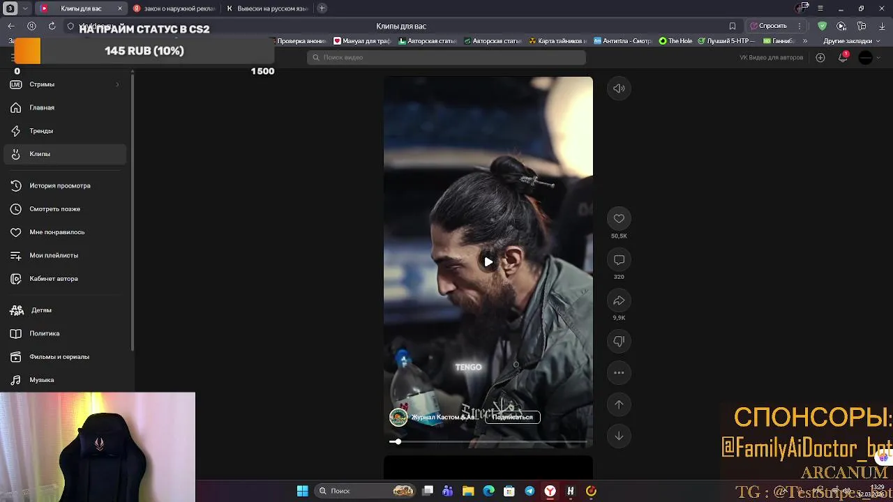The image size is (893, 502).
Task: Click the Спросить assistant button
Action: coord(768,26)
